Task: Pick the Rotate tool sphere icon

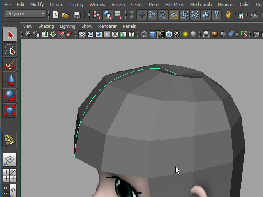Action: pos(10,95)
